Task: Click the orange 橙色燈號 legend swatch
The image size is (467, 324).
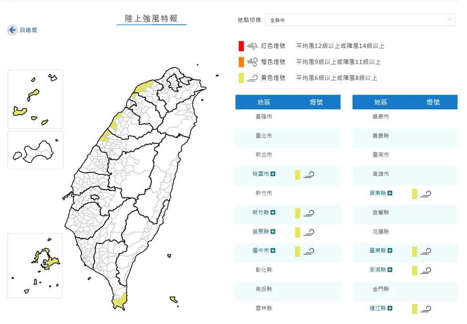Action: (241, 62)
